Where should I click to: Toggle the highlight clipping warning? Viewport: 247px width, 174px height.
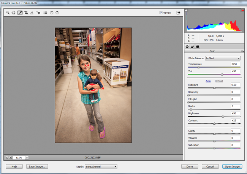242,11
